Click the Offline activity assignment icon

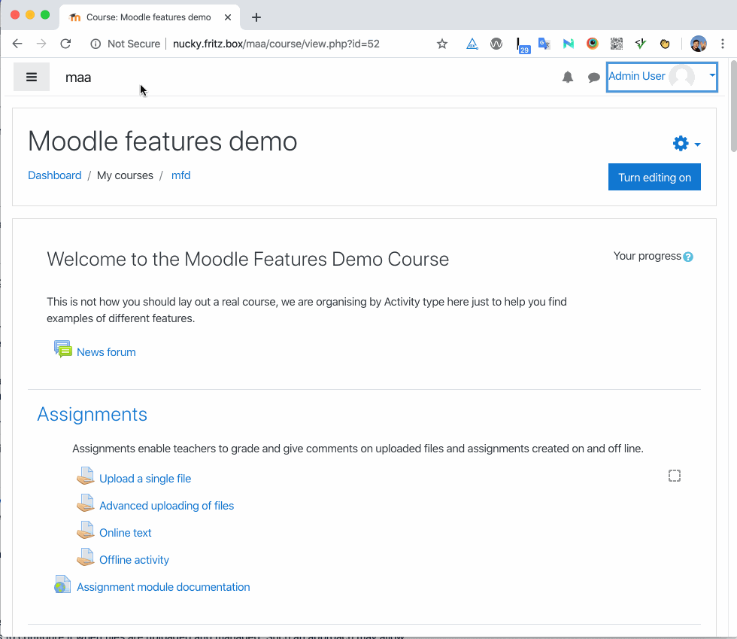86,557
